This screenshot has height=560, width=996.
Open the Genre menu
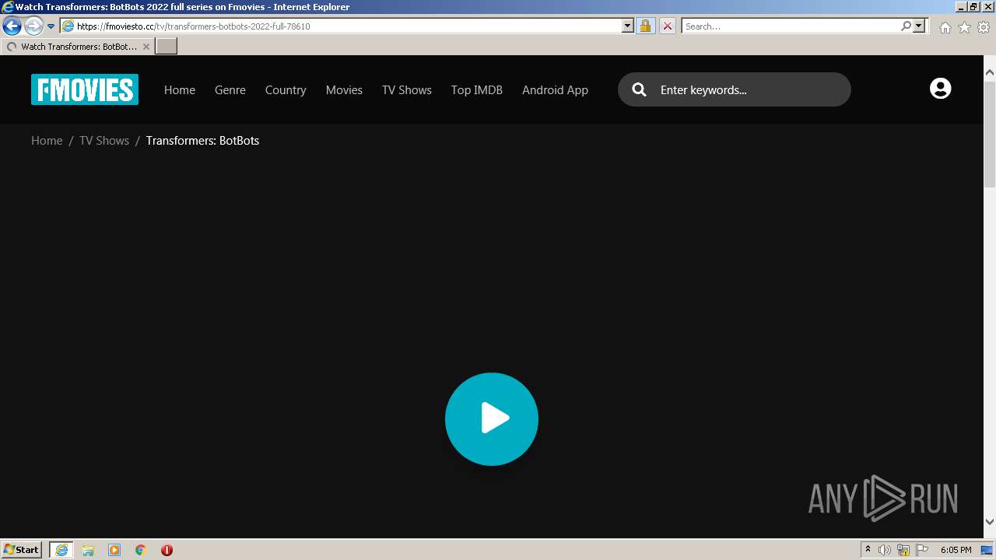point(230,90)
